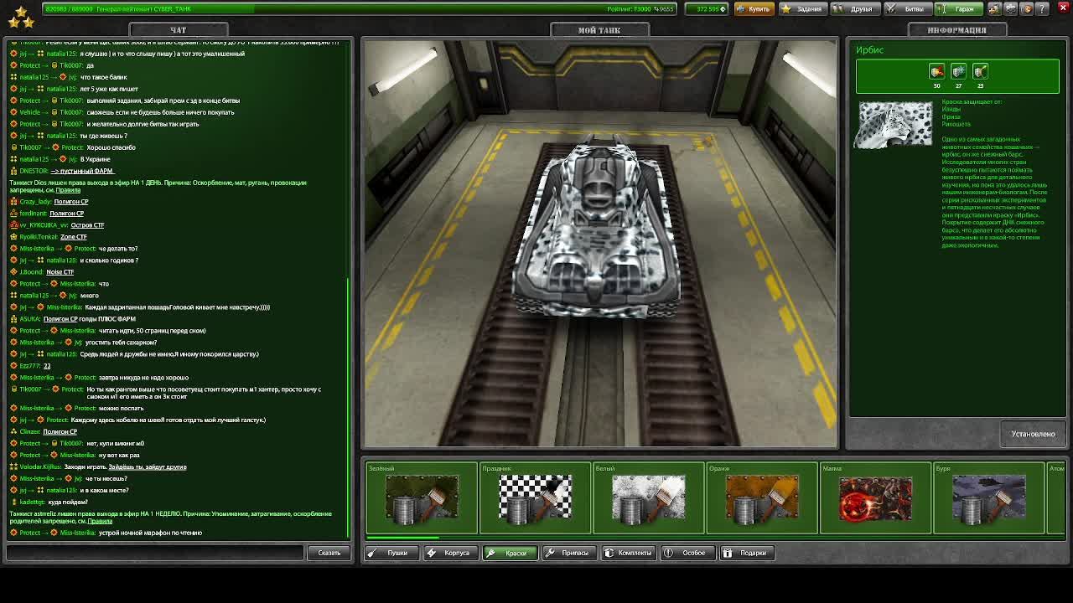Open Clinzor's Полигон СР link
This screenshot has width=1073, height=603.
60,432
